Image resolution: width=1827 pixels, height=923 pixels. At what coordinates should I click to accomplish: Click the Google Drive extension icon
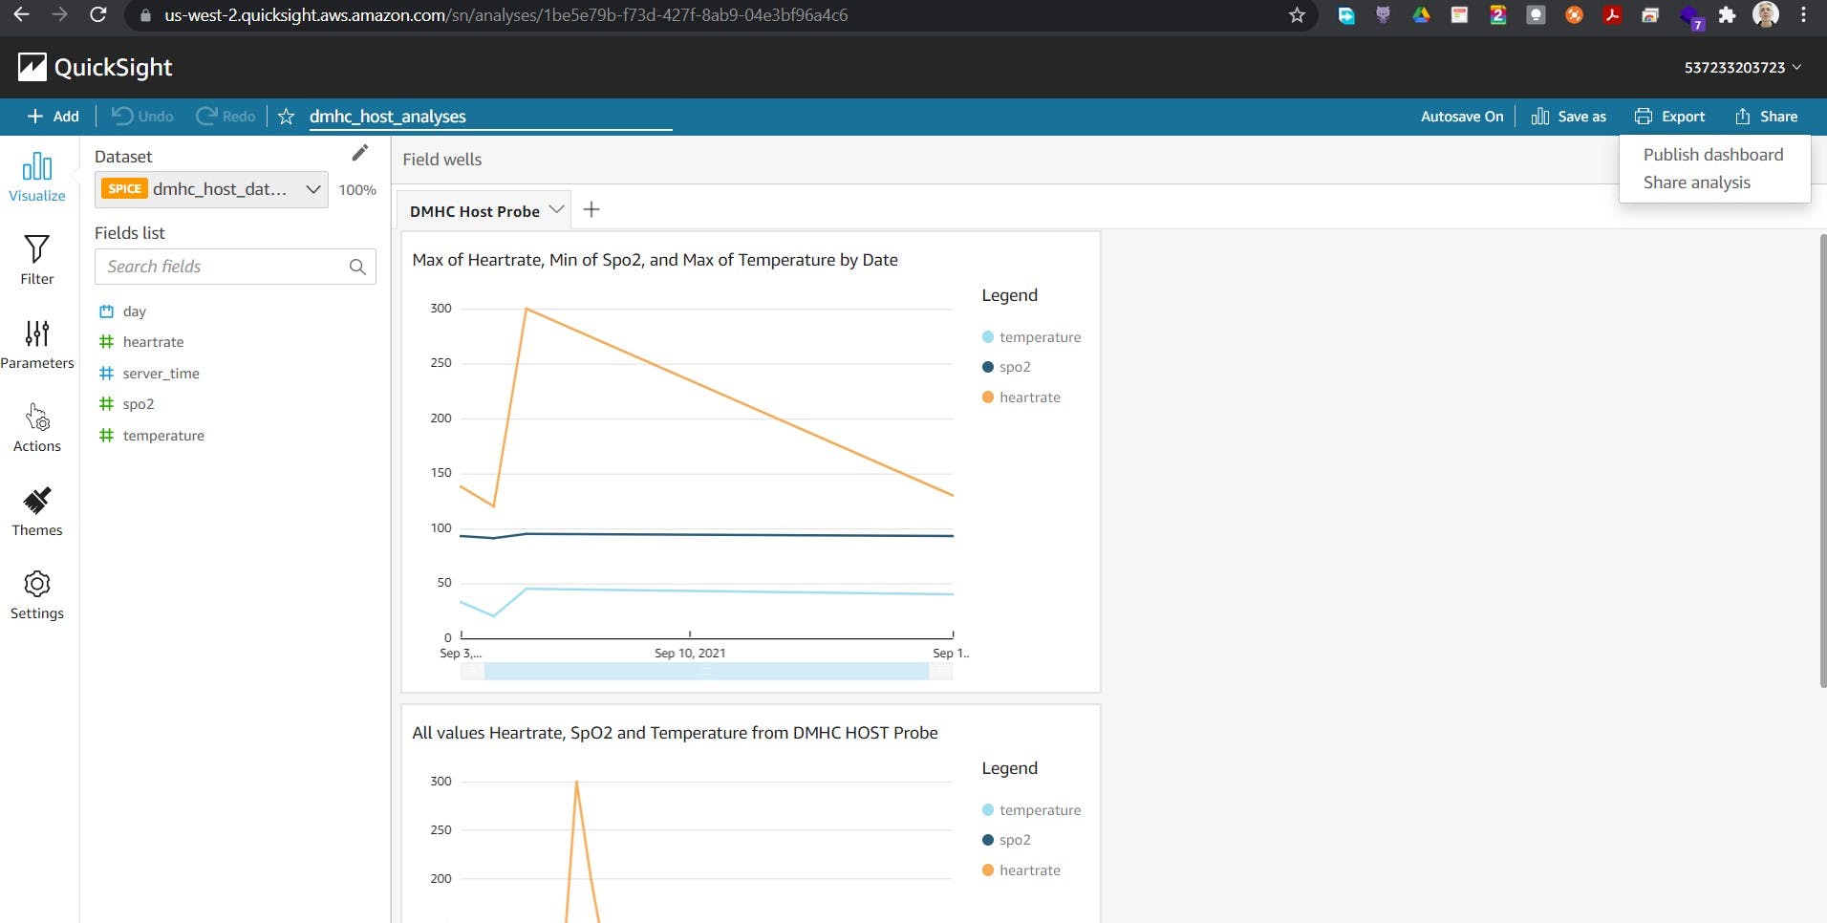[x=1421, y=14]
